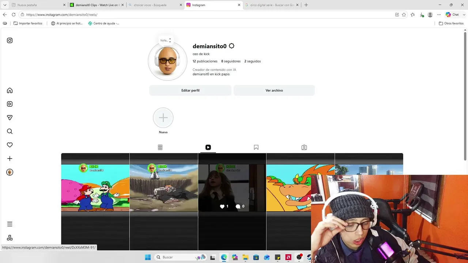
Task: Open Al principio se frot... bookmark
Action: (67, 23)
